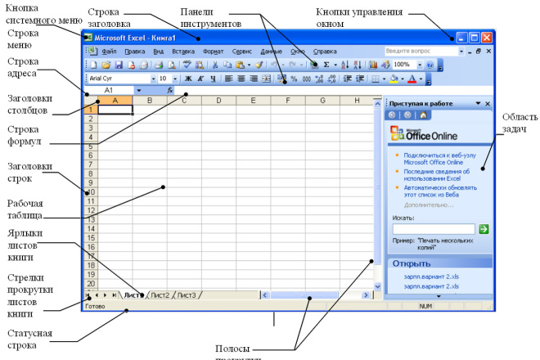Viewport: 540px width, 360px height.
Task: Expand the AutoSum functions arrow
Action: click(335, 65)
